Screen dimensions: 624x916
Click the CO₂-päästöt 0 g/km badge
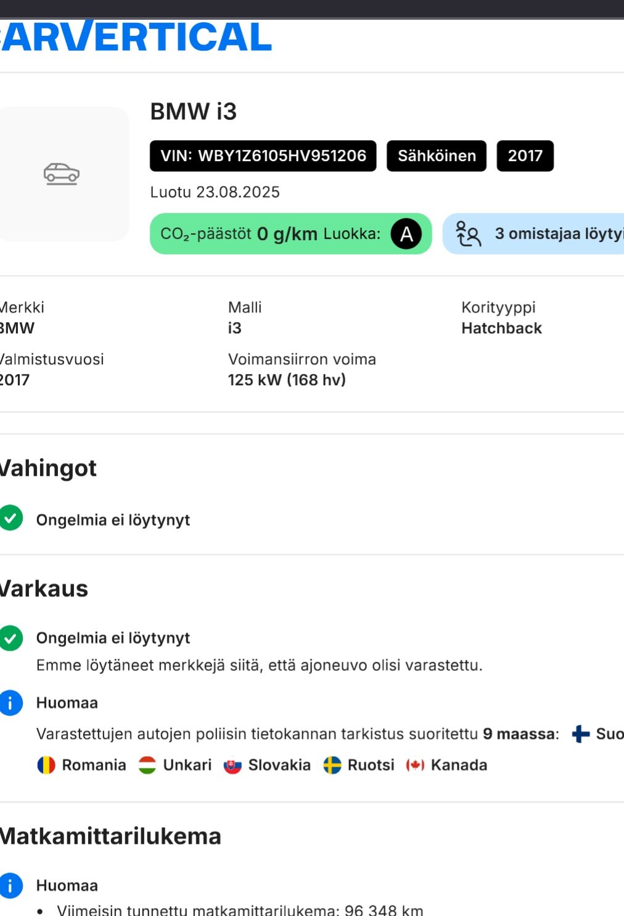291,234
